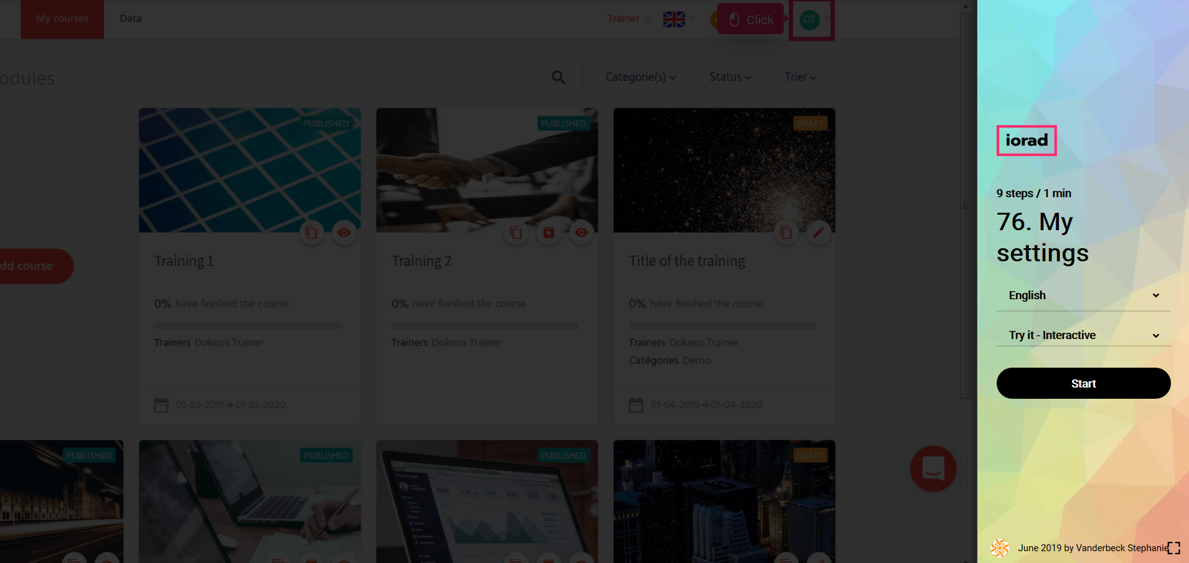Duplicate the Training 1 course
Screen dimensions: 1189x563
tap(311, 233)
